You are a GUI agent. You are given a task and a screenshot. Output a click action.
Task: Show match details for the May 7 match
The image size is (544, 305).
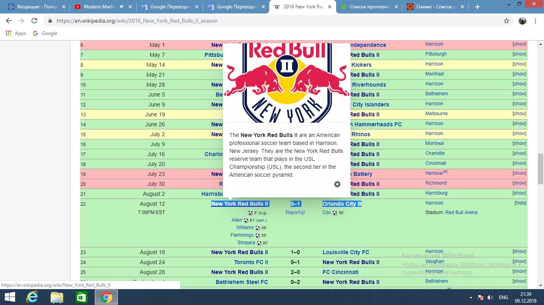coord(519,54)
